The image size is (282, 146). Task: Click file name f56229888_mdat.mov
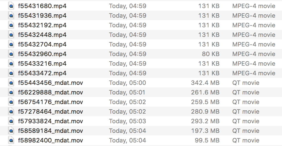tap(51, 92)
